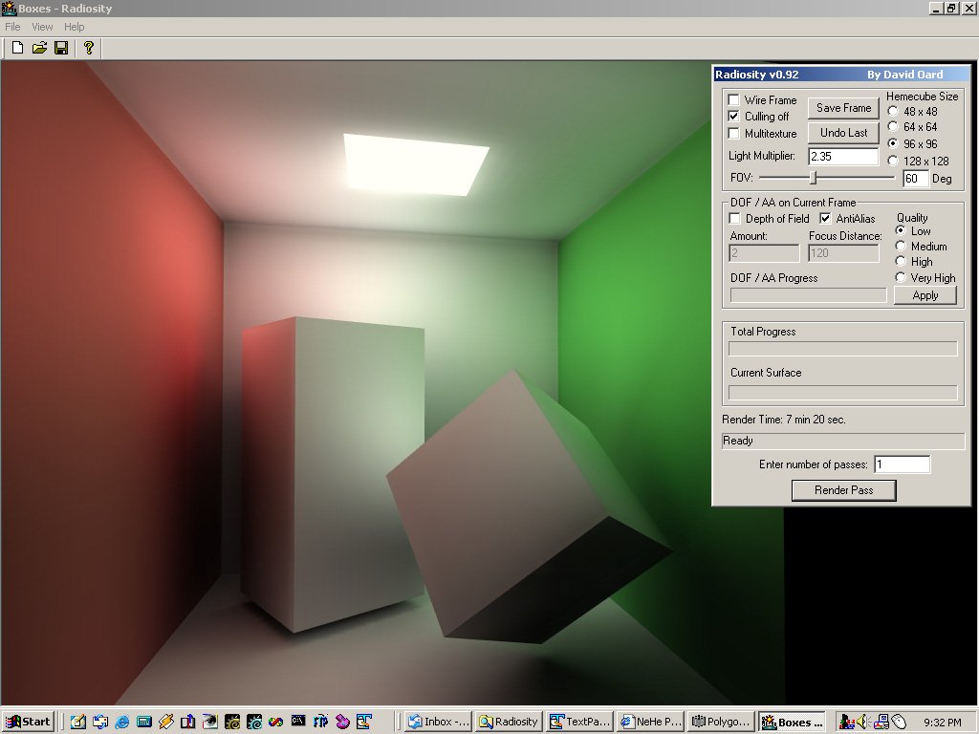Enable the Wire Frame checkbox

pyautogui.click(x=734, y=100)
